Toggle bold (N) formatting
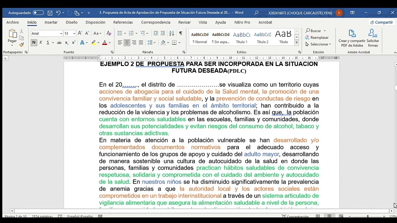 coord(34,42)
